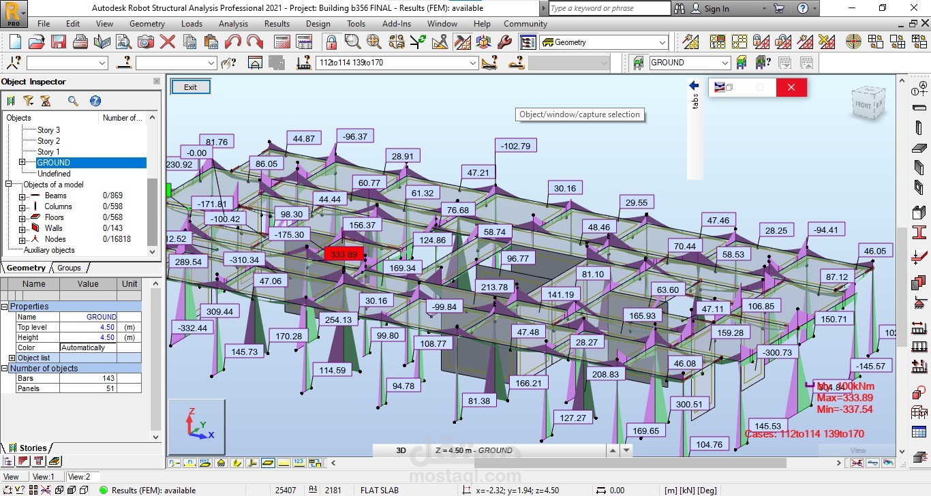Click the Object Inspector search magnifier icon

[73, 101]
